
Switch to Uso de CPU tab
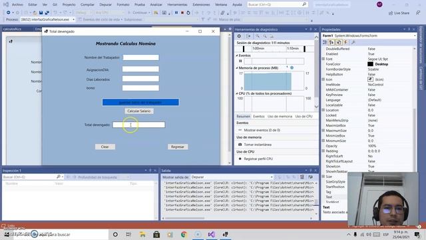pyautogui.click(x=304, y=117)
